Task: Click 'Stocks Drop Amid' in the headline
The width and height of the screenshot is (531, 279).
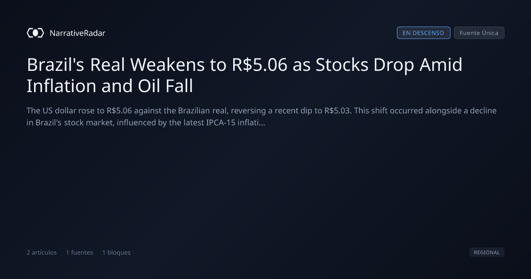Action: [x=389, y=65]
